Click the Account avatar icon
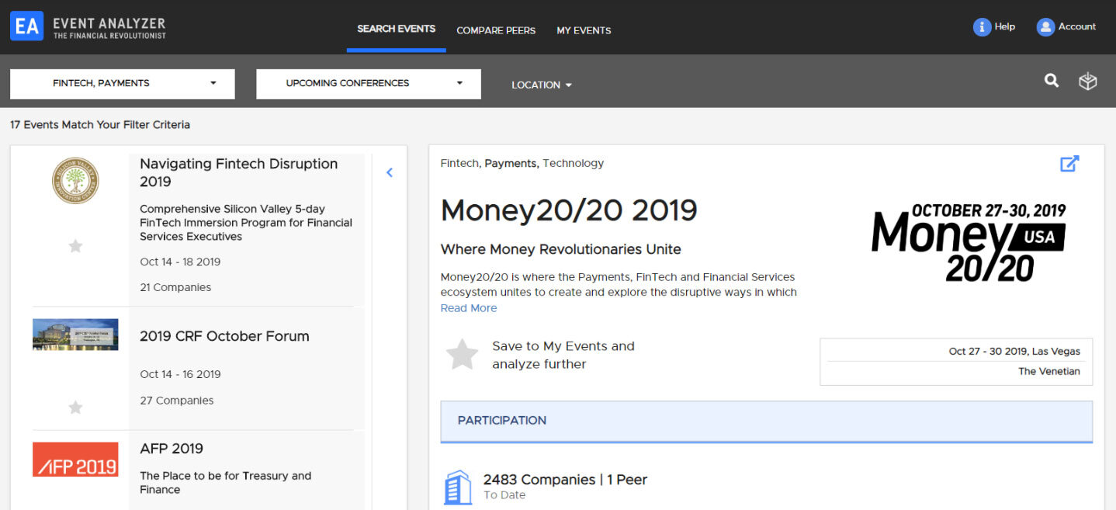This screenshot has width=1116, height=510. point(1045,27)
